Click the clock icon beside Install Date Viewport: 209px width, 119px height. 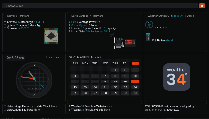coord(70,32)
